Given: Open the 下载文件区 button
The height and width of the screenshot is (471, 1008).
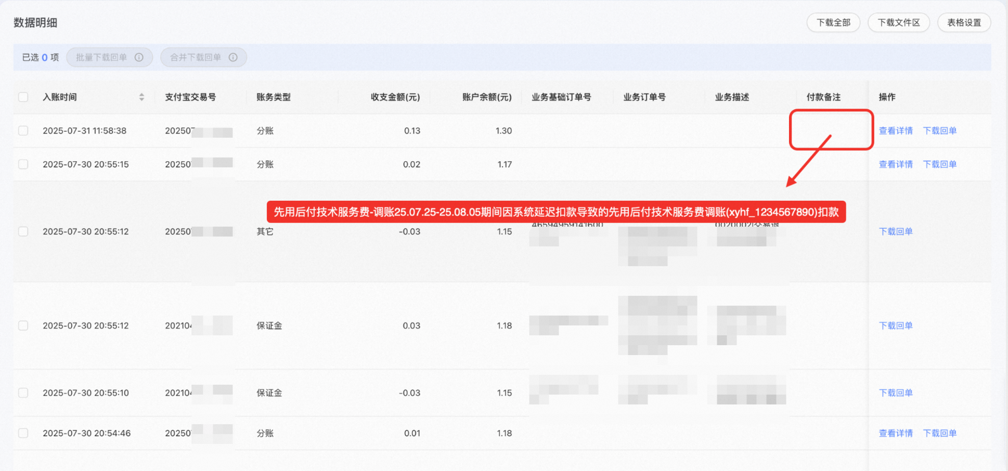Looking at the screenshot, I should pos(899,22).
